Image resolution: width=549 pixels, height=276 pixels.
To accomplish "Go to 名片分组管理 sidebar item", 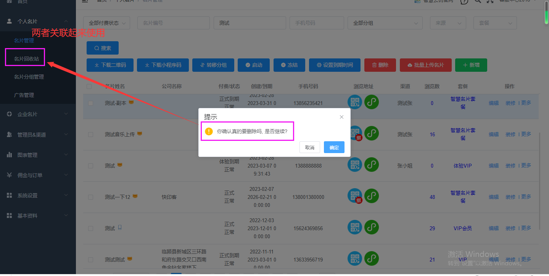I will click(29, 77).
